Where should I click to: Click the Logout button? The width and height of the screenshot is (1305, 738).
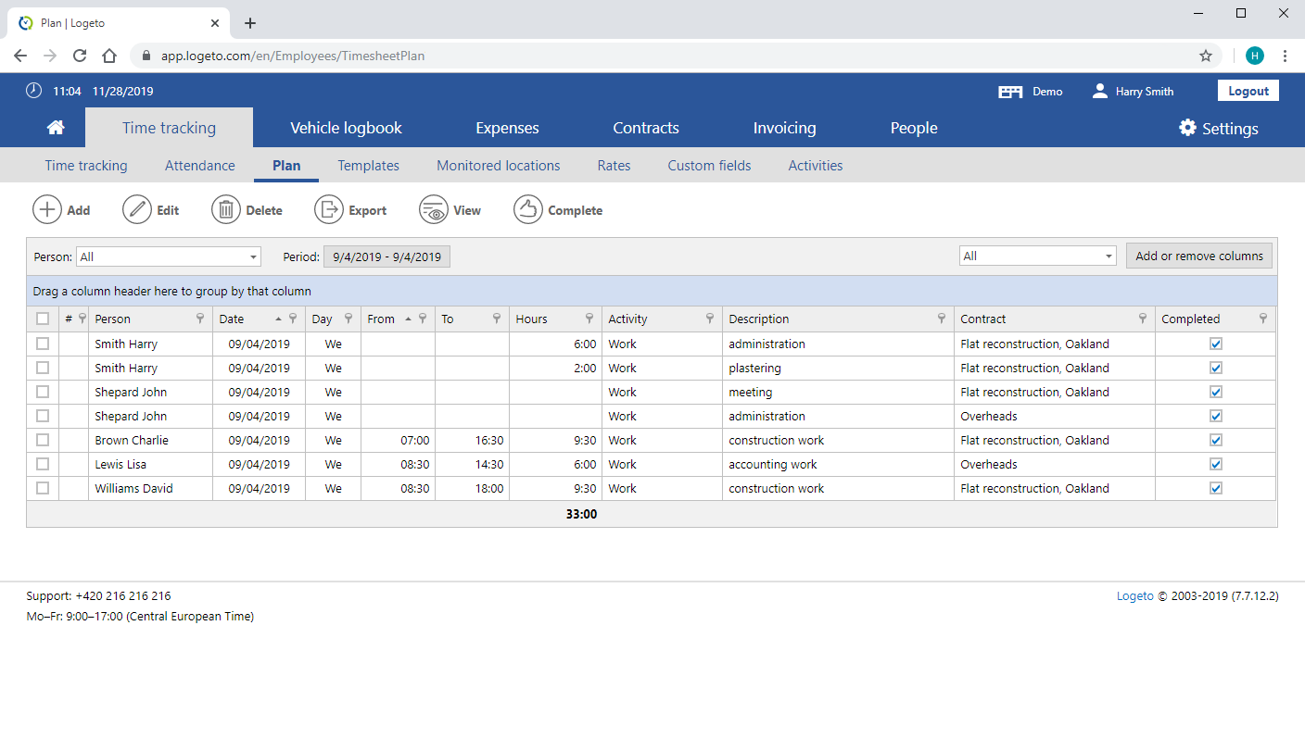pos(1248,91)
